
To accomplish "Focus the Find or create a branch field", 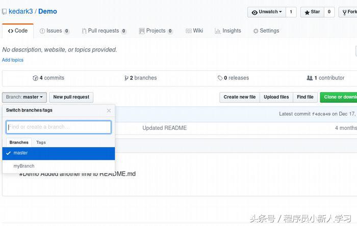I will click(x=59, y=127).
